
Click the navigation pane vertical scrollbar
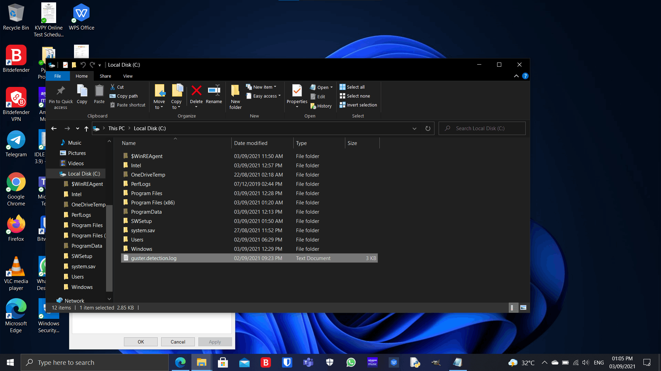click(x=109, y=247)
